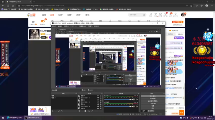The image size is (215, 120).
Task: Open OBS 编辑(E) menu
Action: (60, 26)
